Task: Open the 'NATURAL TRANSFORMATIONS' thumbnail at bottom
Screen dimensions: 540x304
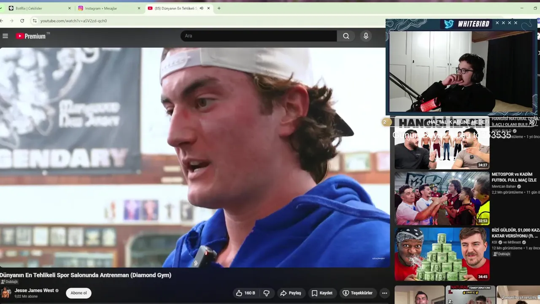Action: tap(470, 295)
